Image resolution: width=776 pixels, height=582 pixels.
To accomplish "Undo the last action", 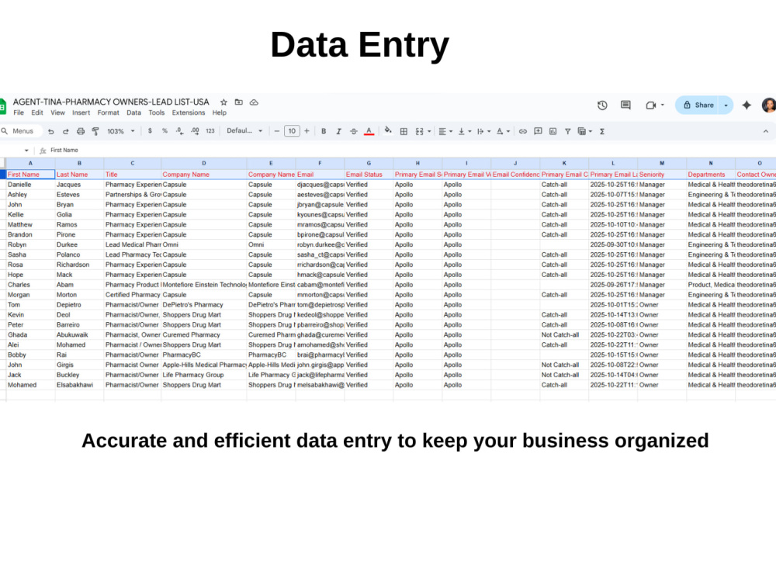I will [x=51, y=131].
